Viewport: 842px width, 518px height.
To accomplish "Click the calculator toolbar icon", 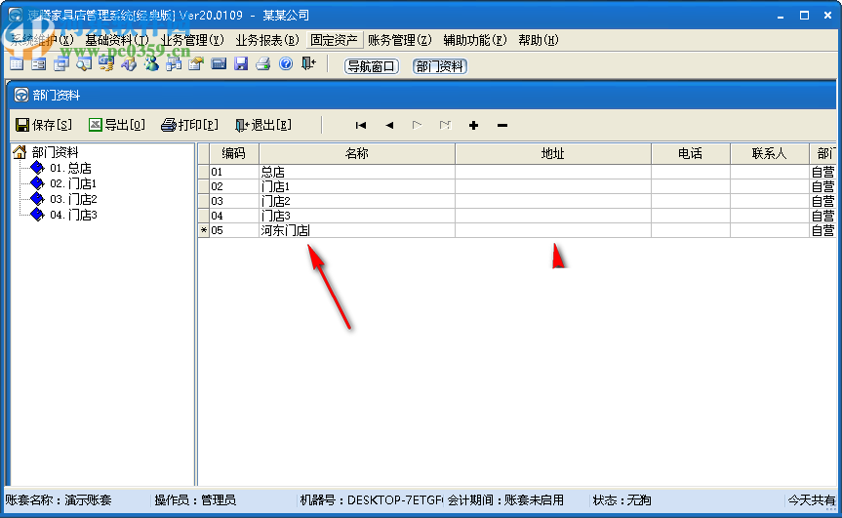I will coord(219,64).
